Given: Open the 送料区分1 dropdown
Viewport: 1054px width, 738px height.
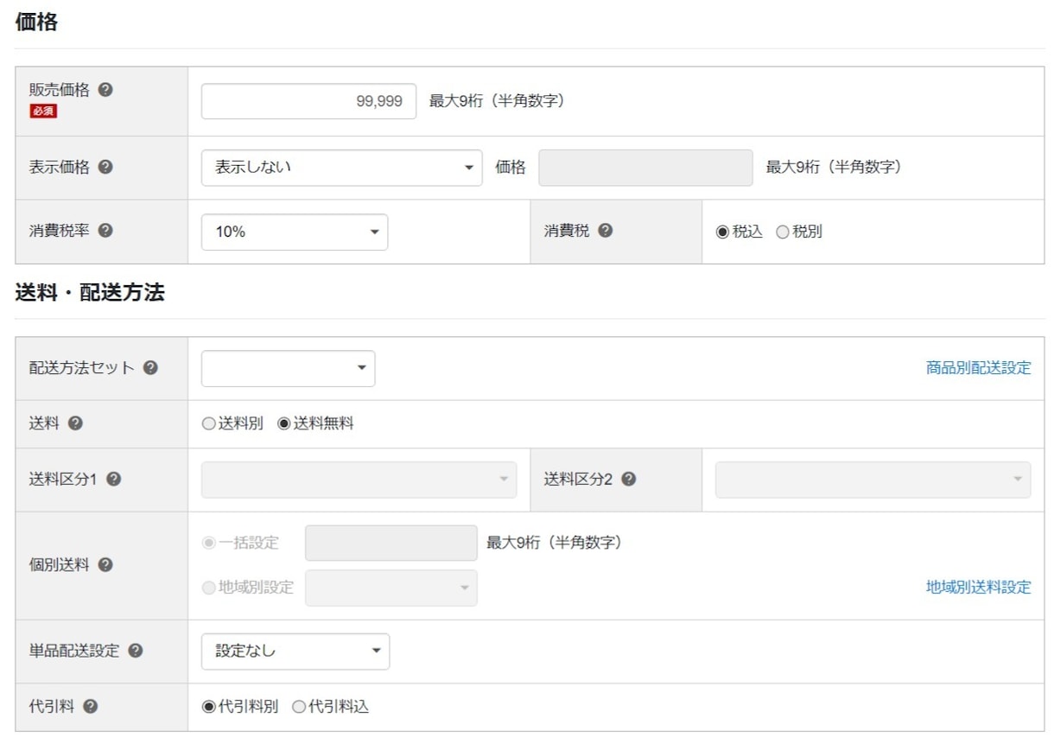Looking at the screenshot, I should tap(359, 480).
